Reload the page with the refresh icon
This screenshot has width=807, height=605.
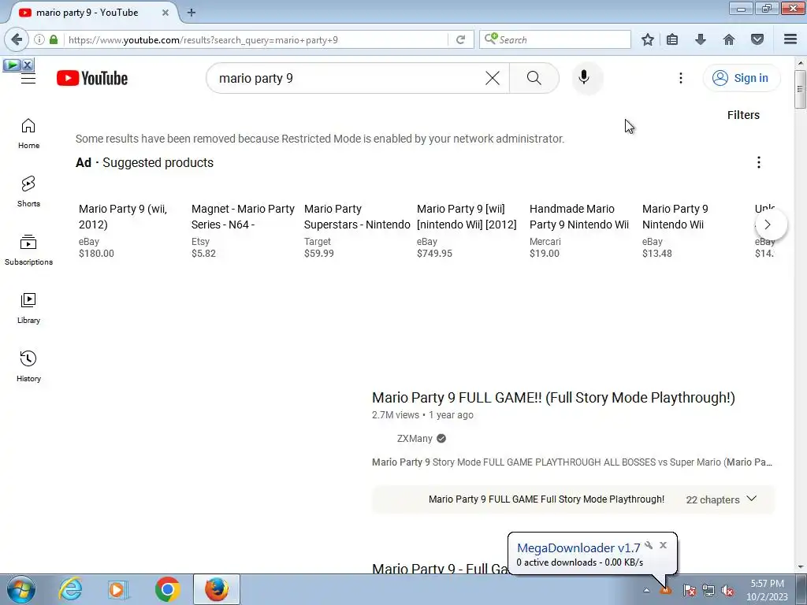coord(460,39)
